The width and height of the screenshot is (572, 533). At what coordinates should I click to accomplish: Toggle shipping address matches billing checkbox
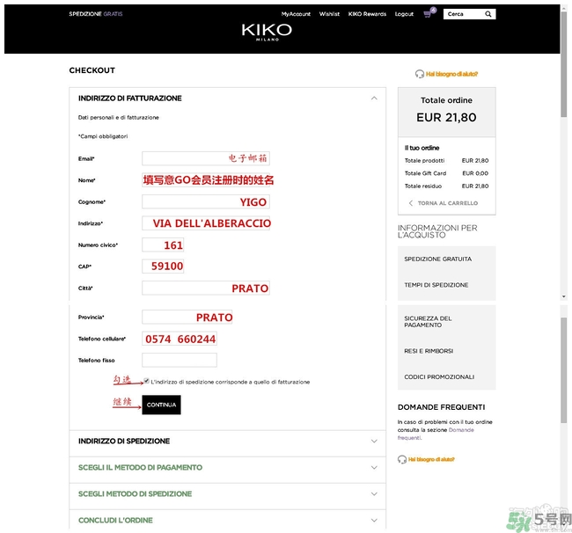146,381
